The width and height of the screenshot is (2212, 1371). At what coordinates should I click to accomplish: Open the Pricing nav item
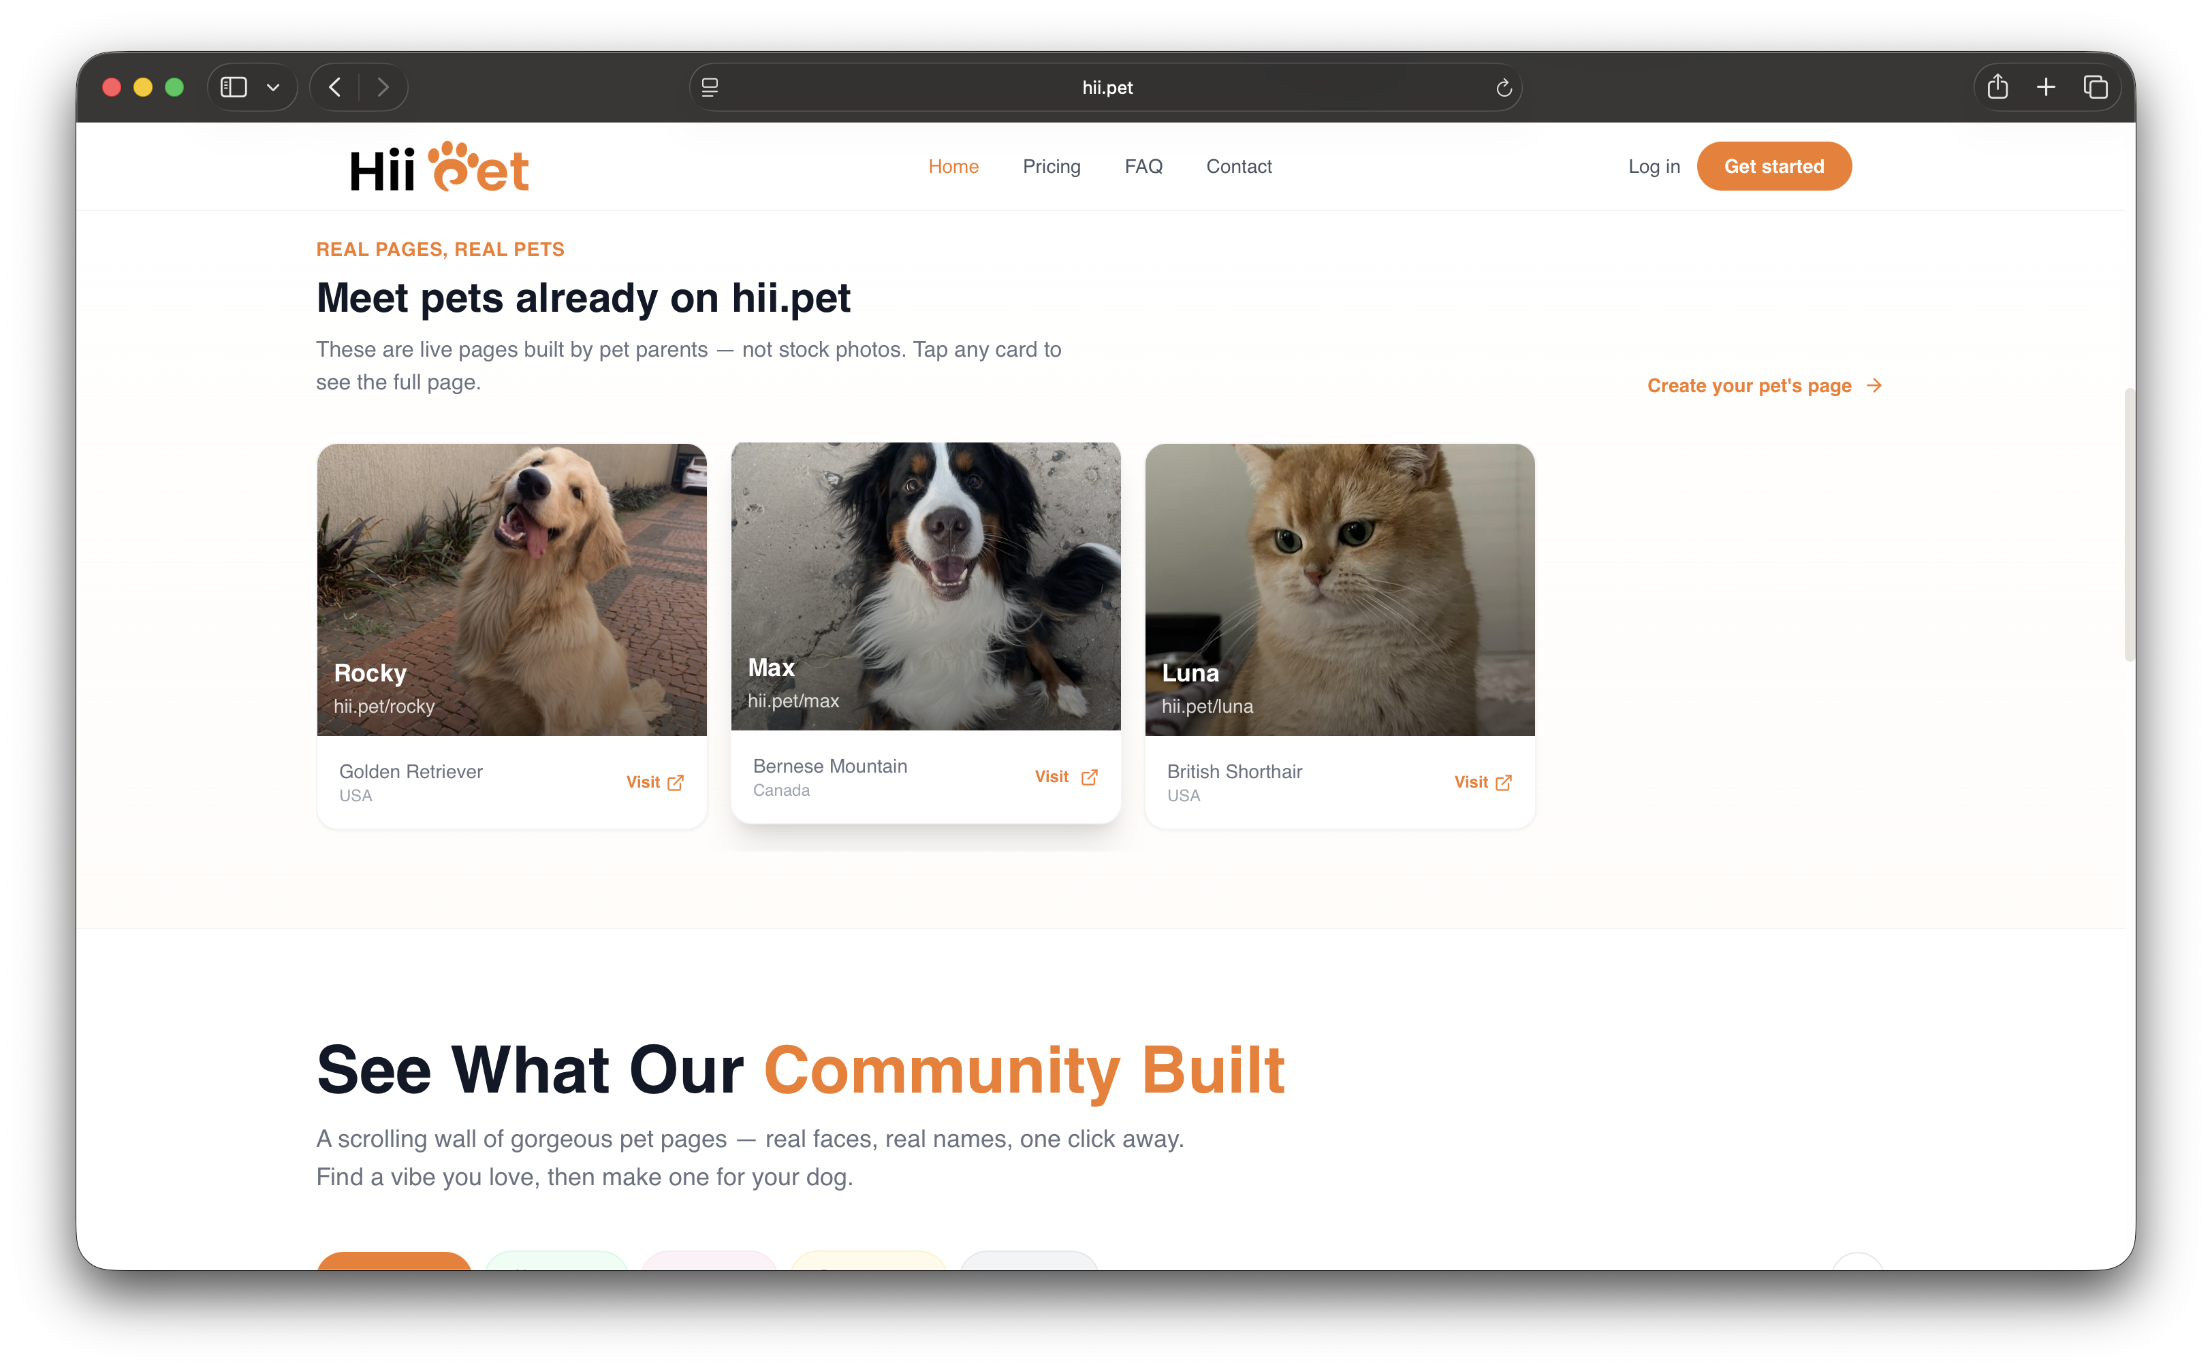pos(1051,166)
